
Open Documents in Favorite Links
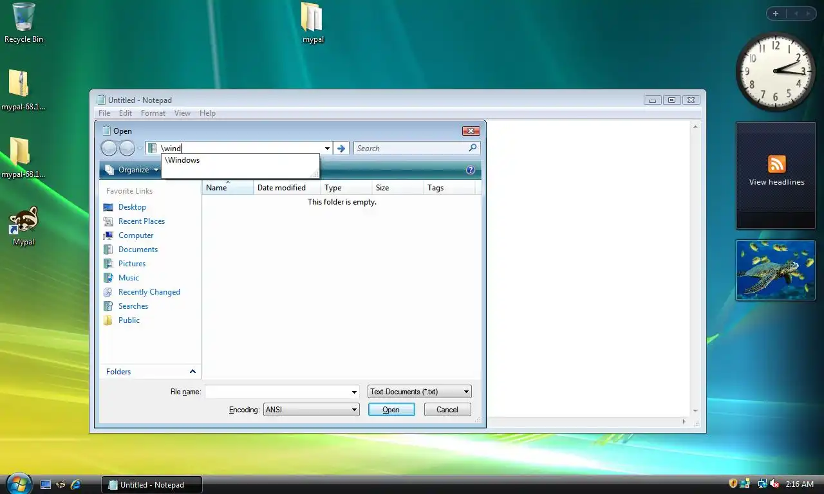pyautogui.click(x=138, y=250)
